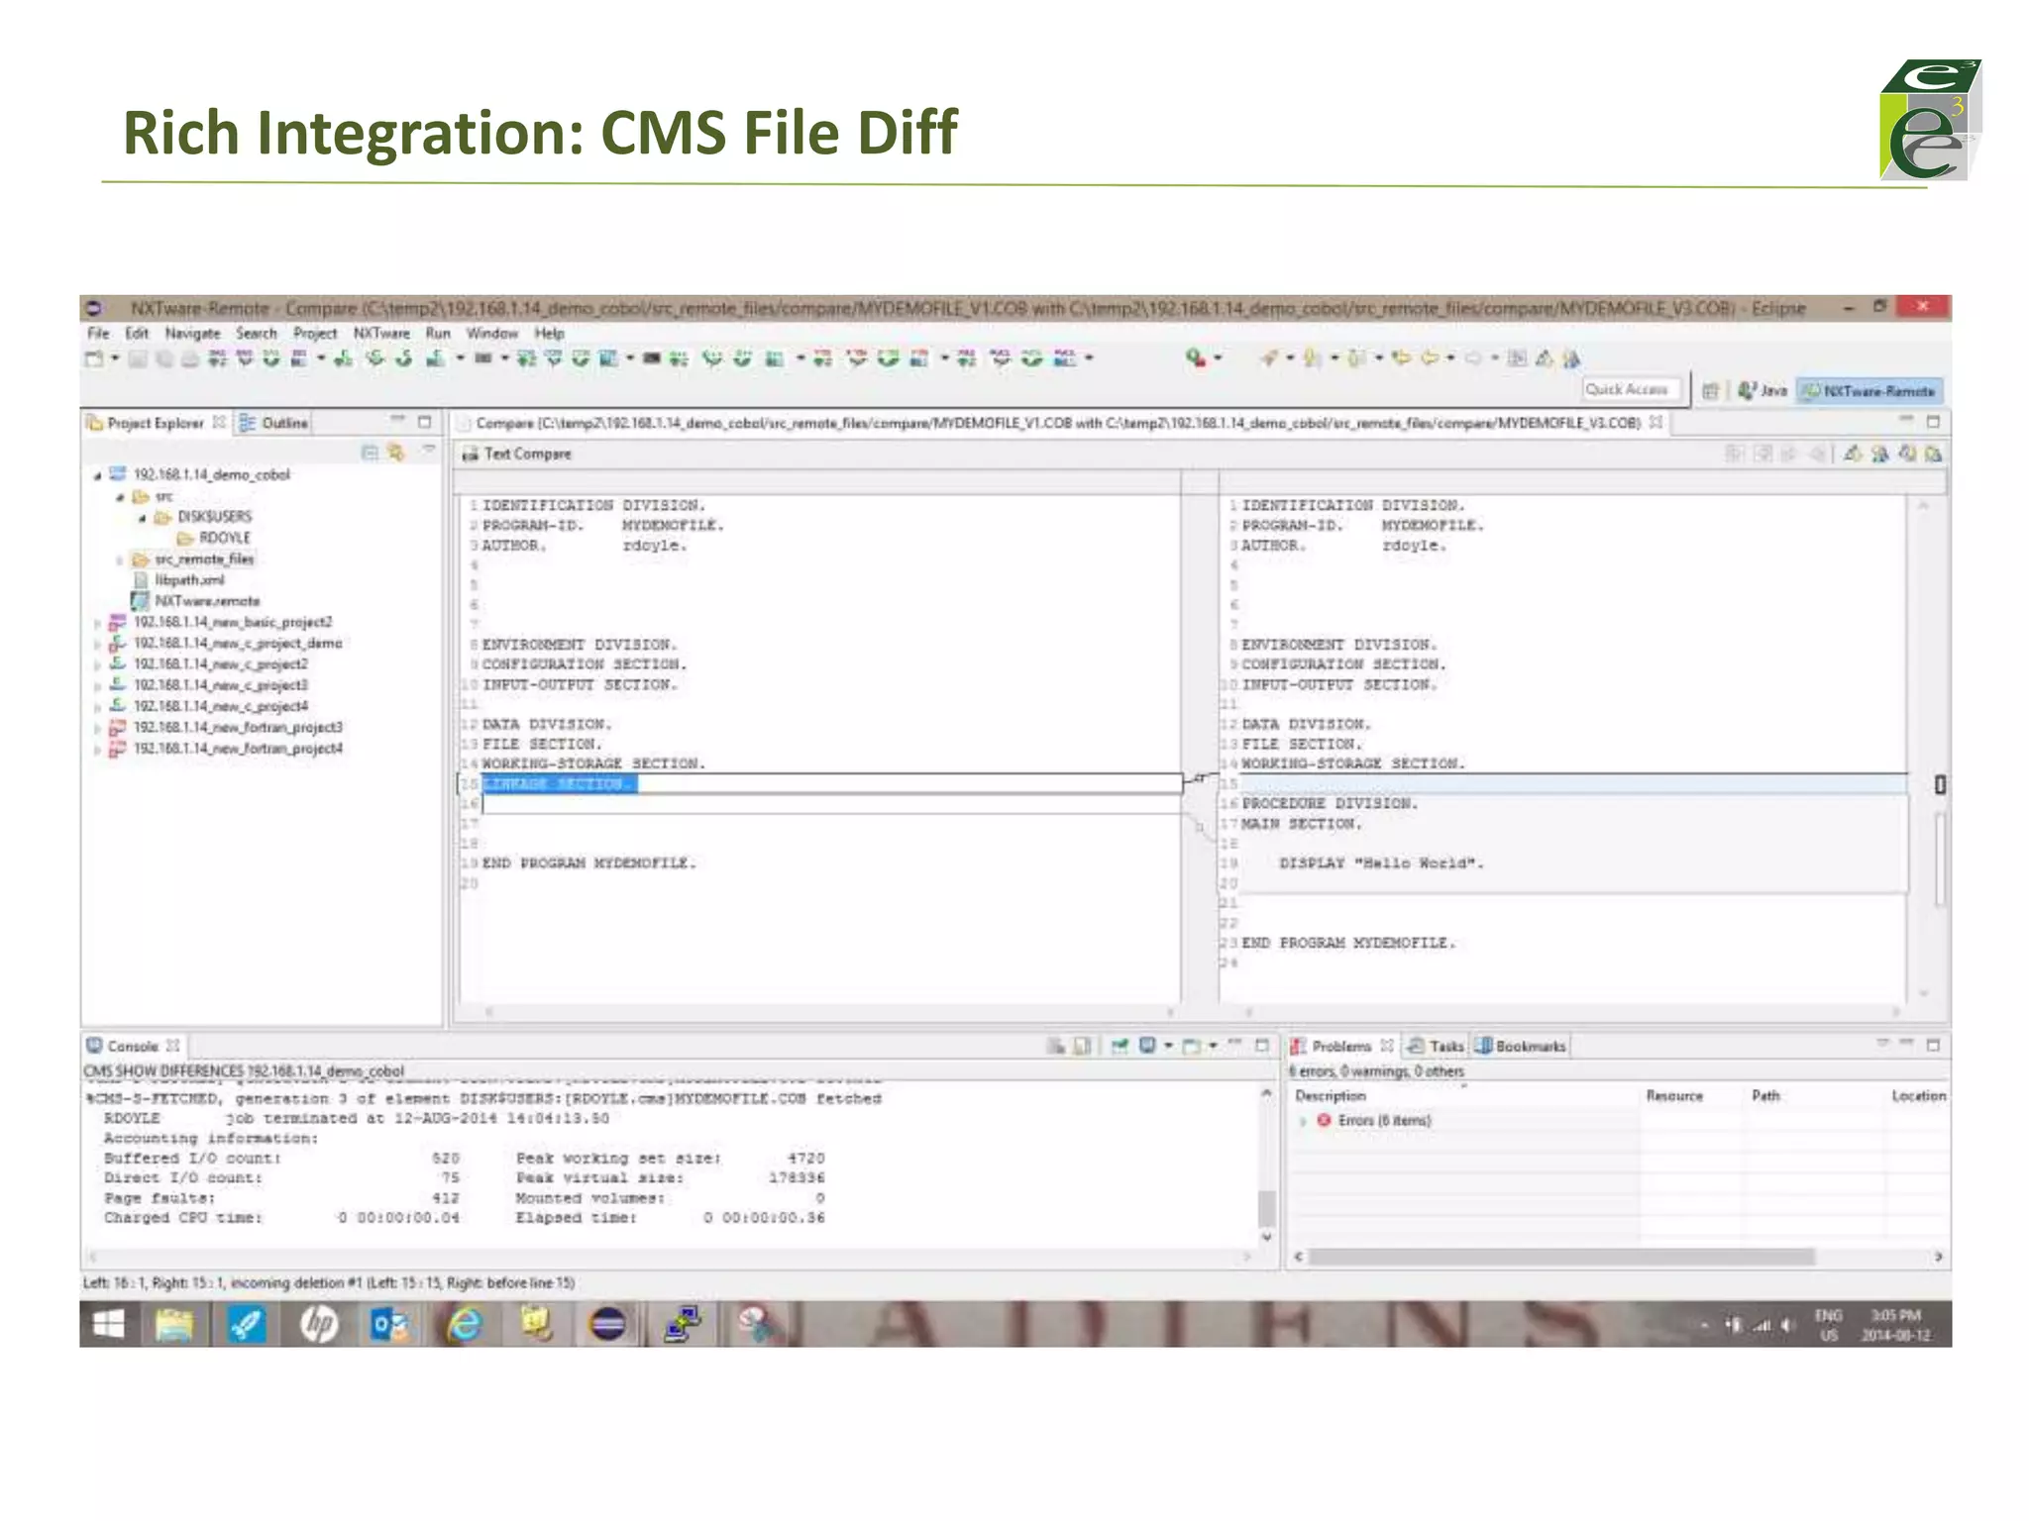Open the Run menu
Viewport: 2029px width, 1521px height.
coord(438,334)
